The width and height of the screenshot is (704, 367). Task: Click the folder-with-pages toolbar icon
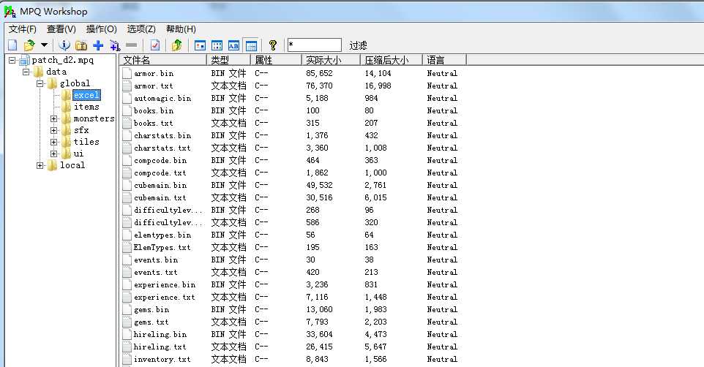pos(81,45)
